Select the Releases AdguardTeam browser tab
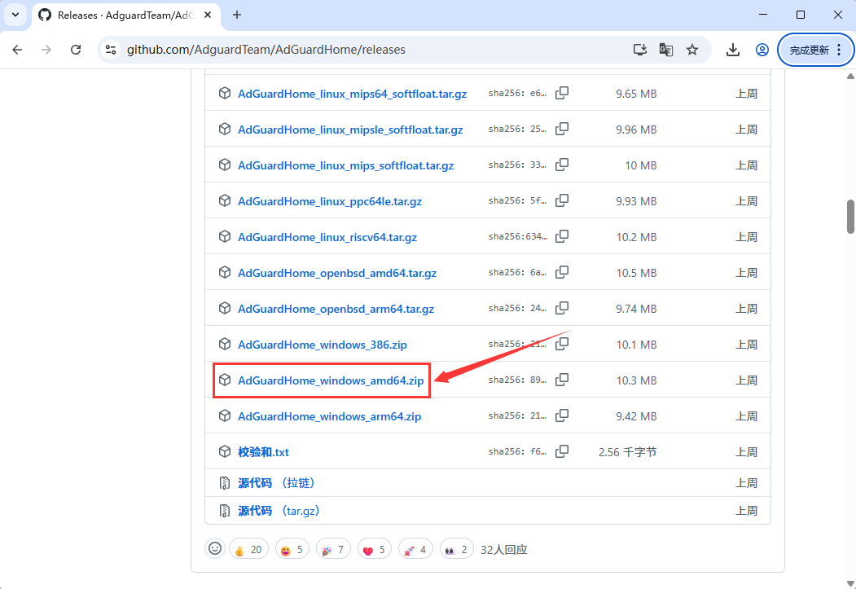Image resolution: width=856 pixels, height=589 pixels. click(x=125, y=15)
